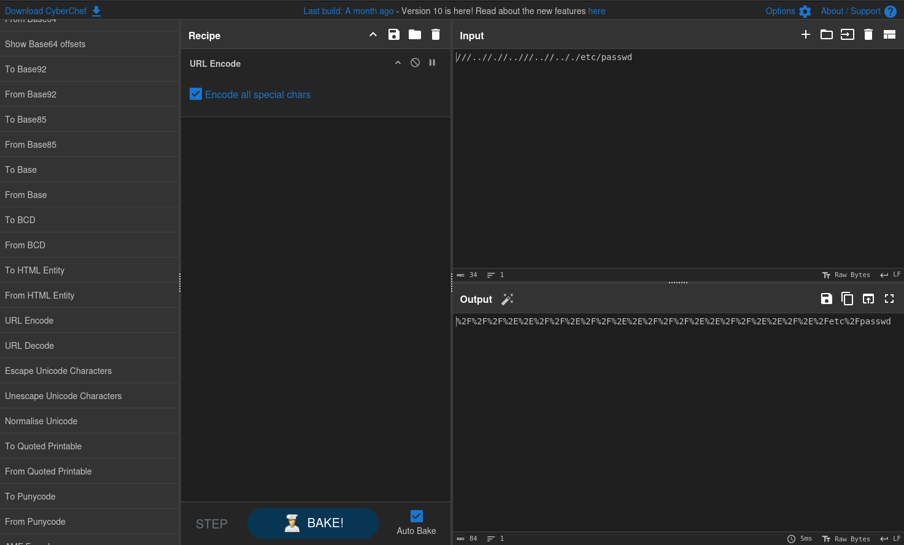
Task: Clear the input and output with trash icon
Action: pos(868,35)
